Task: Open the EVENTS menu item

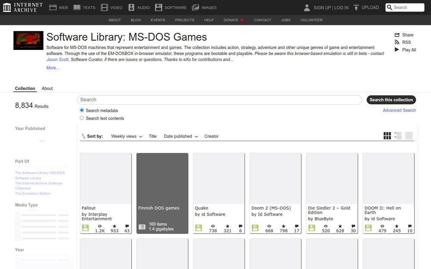Action: coord(158,20)
